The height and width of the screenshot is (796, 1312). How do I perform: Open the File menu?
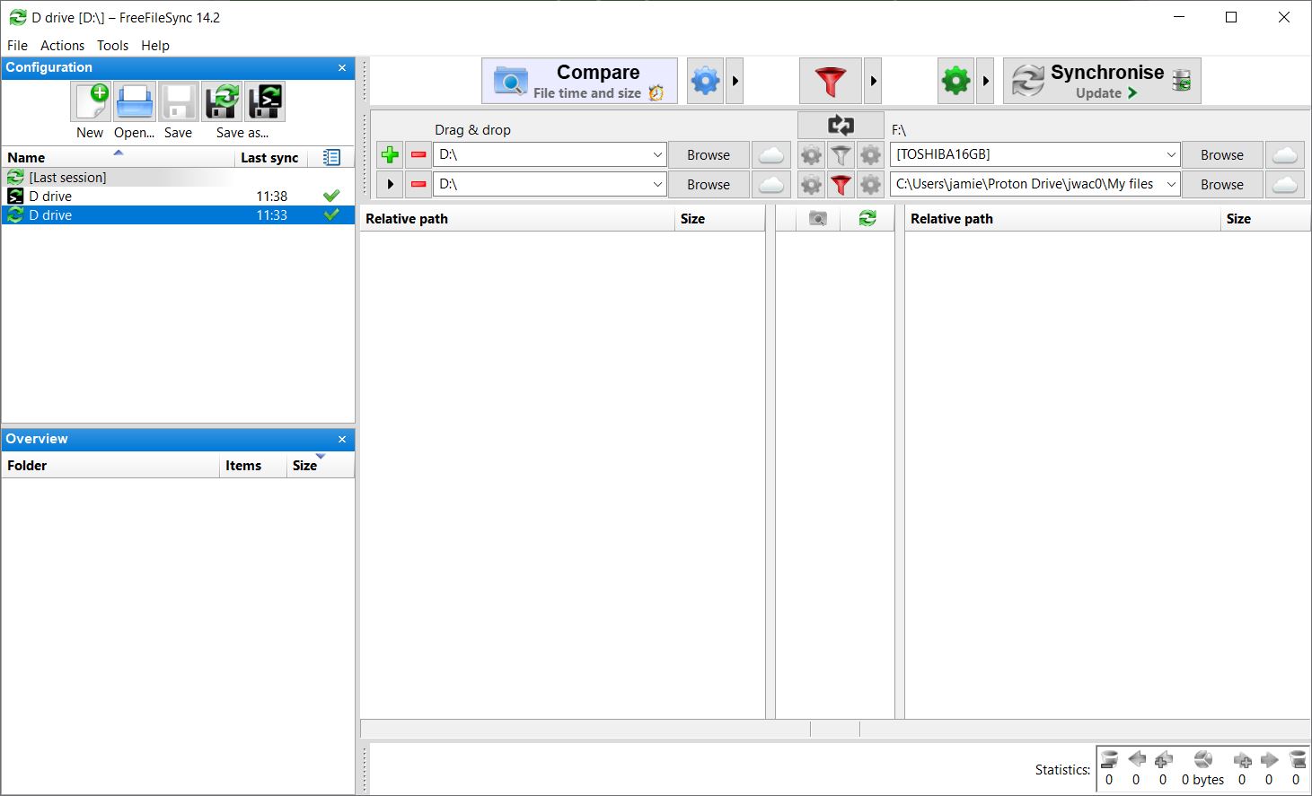coord(17,46)
